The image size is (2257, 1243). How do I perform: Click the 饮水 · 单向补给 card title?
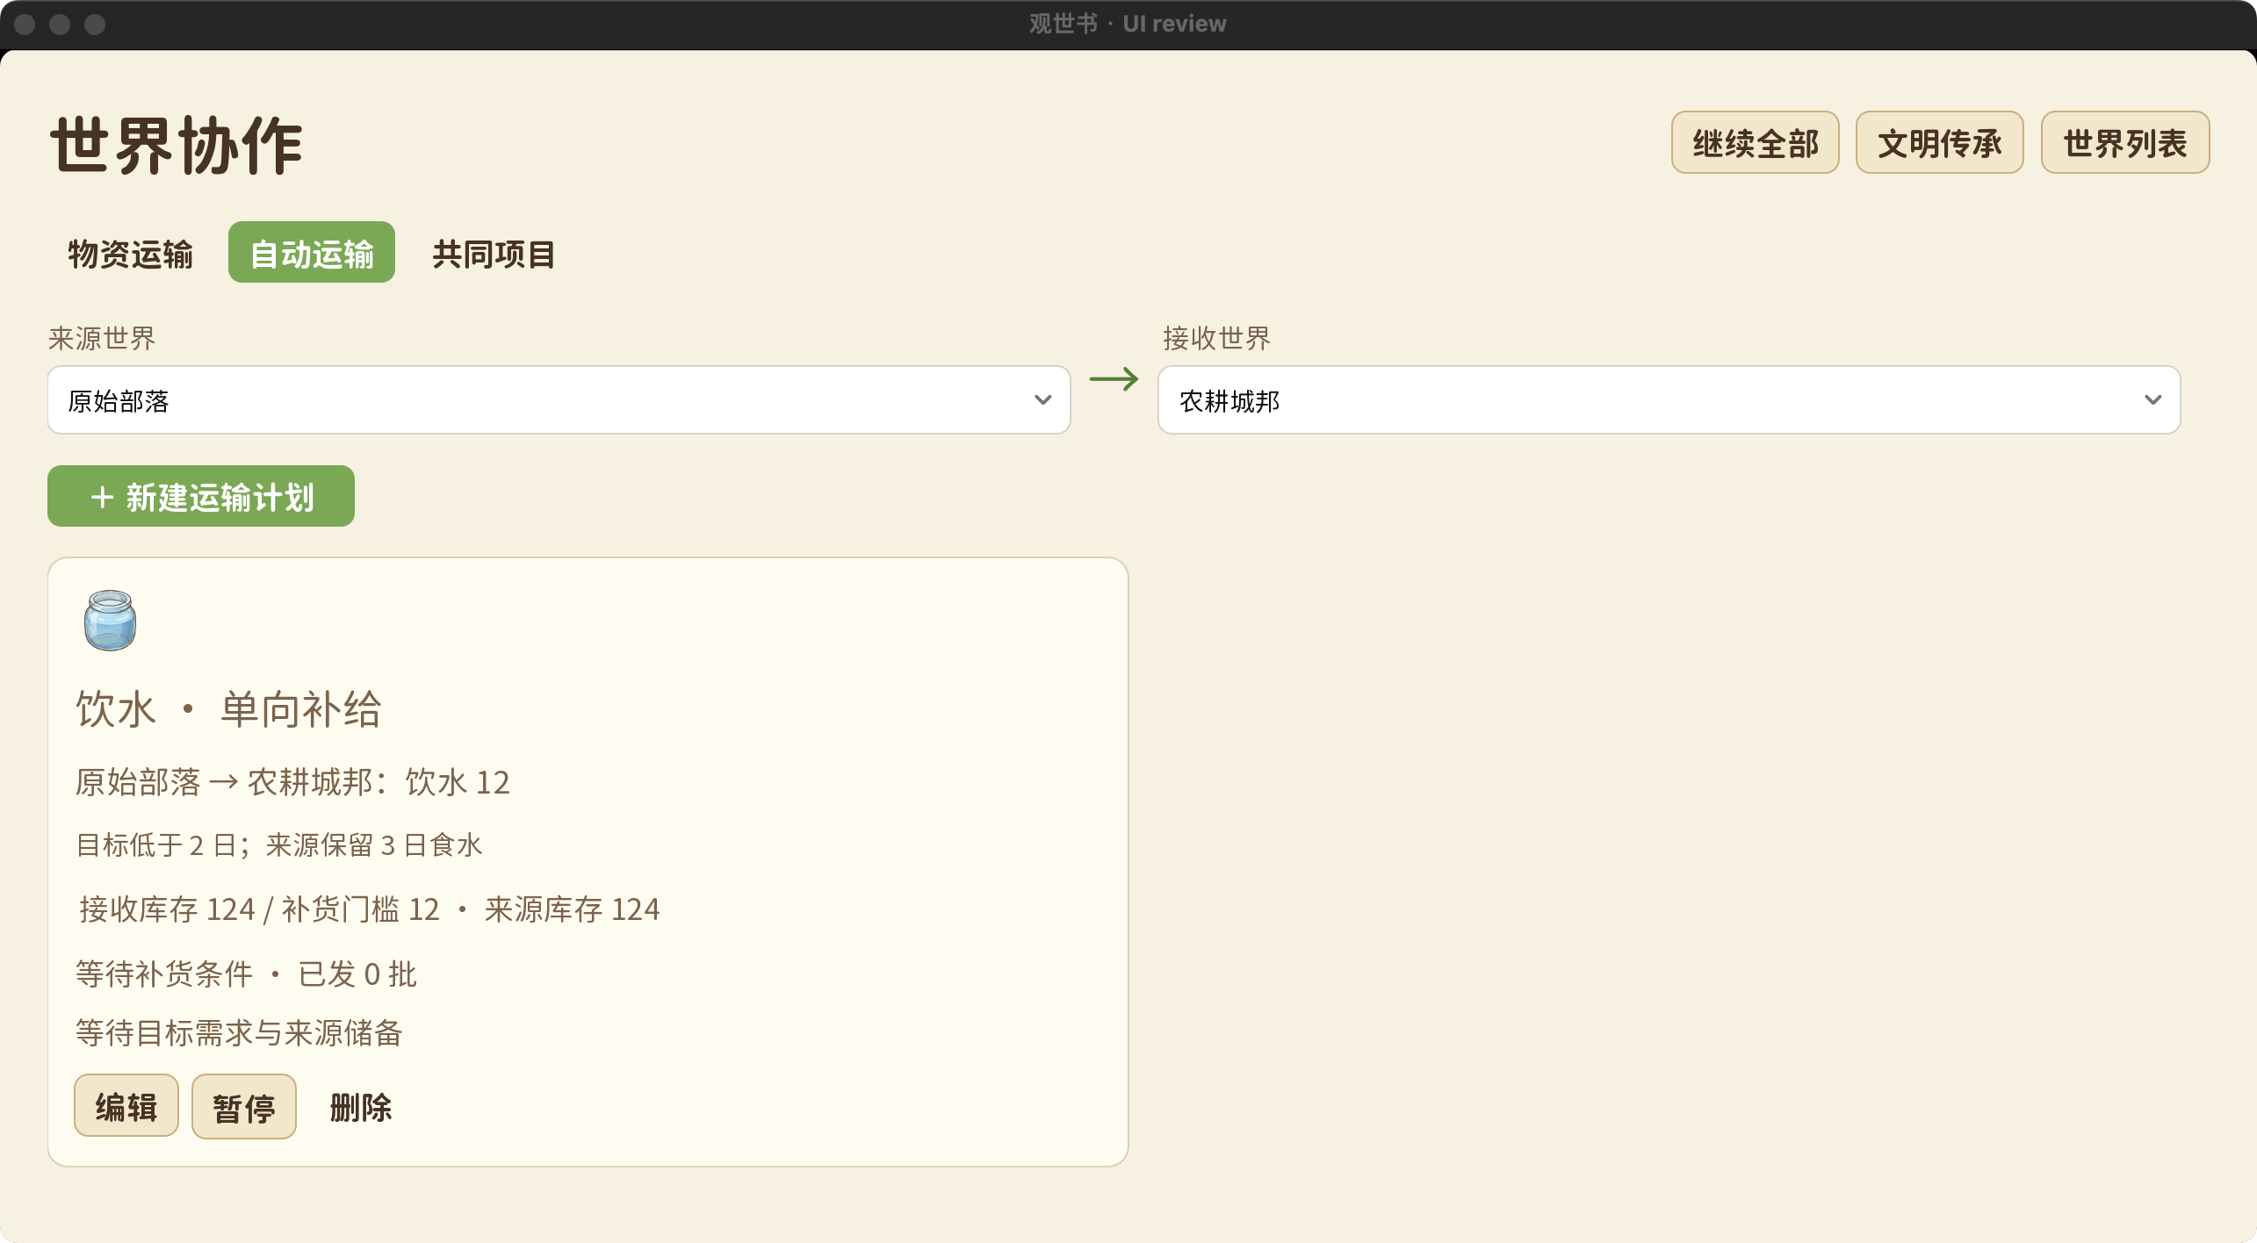click(x=228, y=709)
